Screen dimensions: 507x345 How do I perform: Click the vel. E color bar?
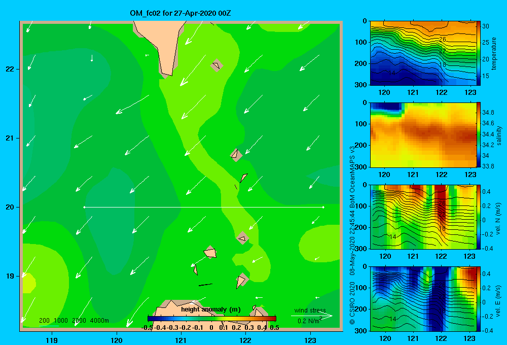479,299
